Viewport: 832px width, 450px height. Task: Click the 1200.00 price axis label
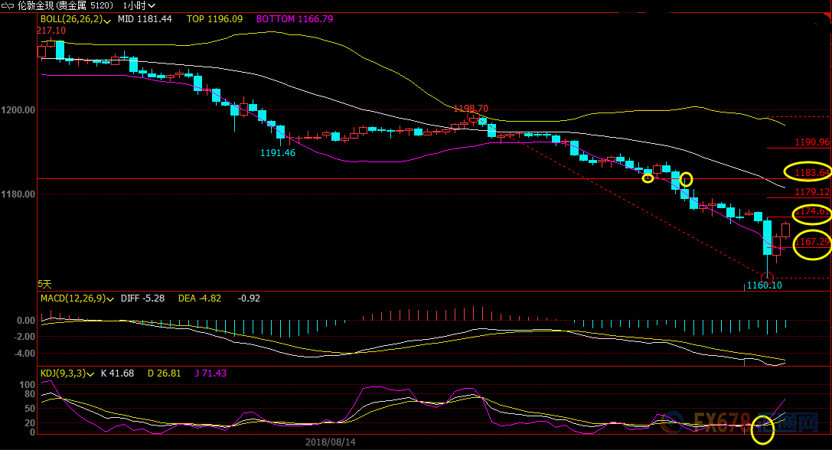[x=18, y=110]
